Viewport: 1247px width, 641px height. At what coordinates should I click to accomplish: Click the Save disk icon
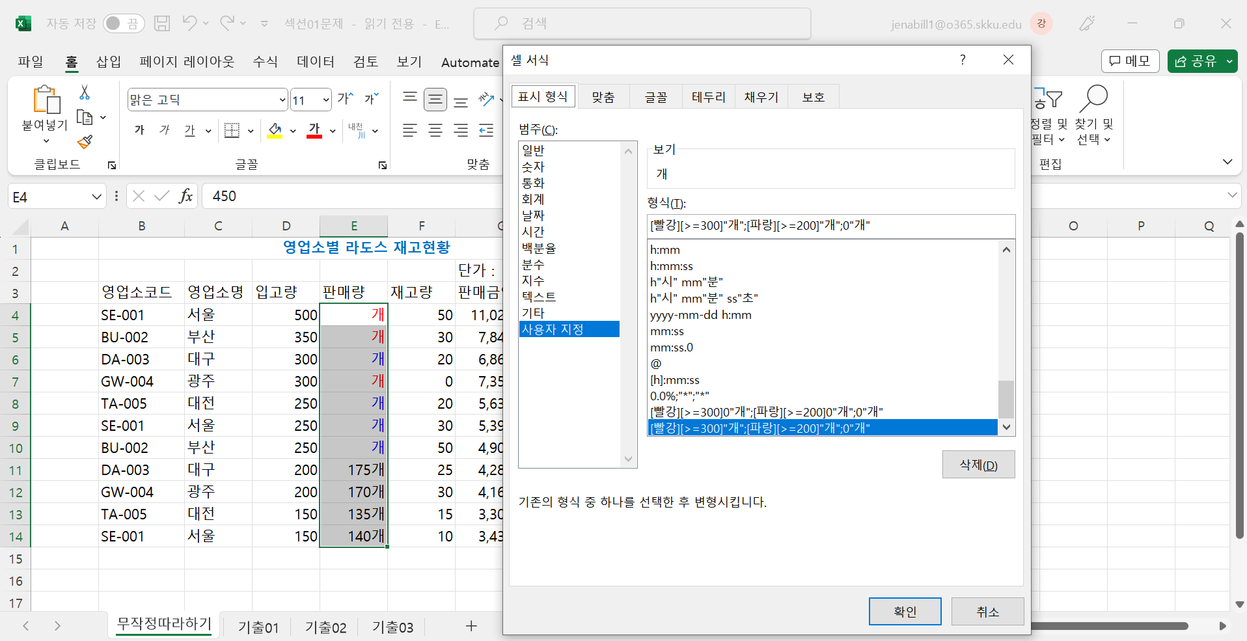pos(162,24)
